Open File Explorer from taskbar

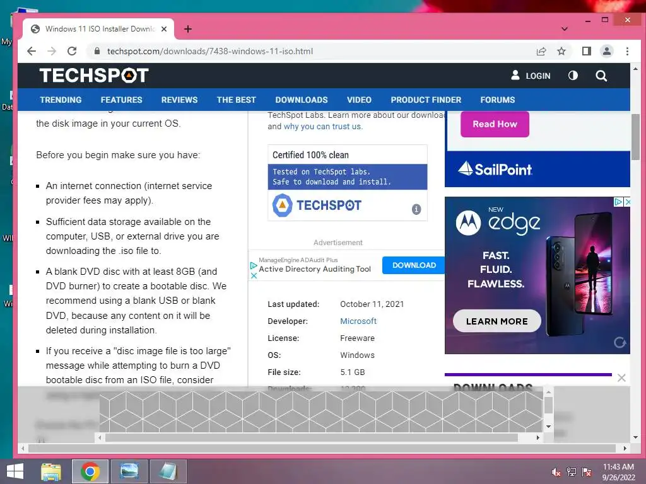pyautogui.click(x=50, y=471)
